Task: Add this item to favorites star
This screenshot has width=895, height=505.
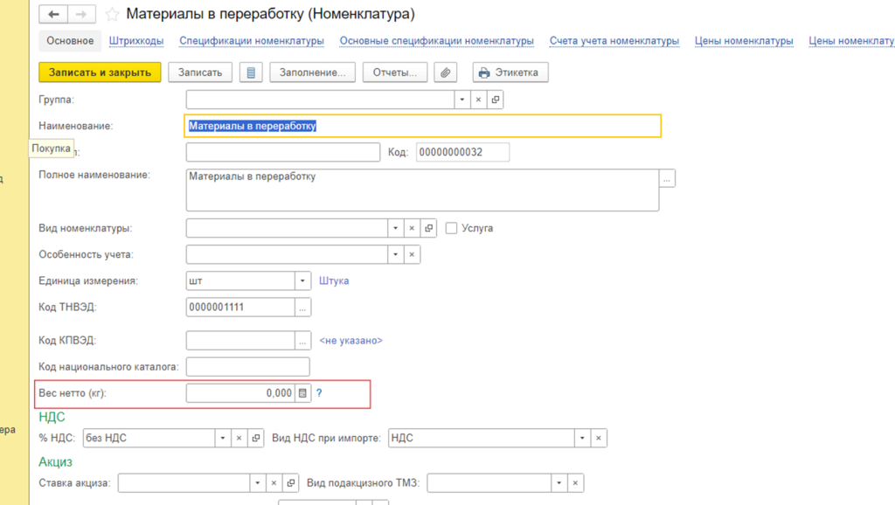Action: click(x=112, y=15)
